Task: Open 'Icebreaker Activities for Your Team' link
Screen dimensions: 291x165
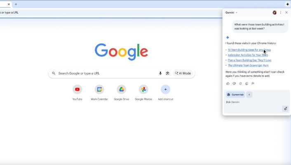Action: 248,55
